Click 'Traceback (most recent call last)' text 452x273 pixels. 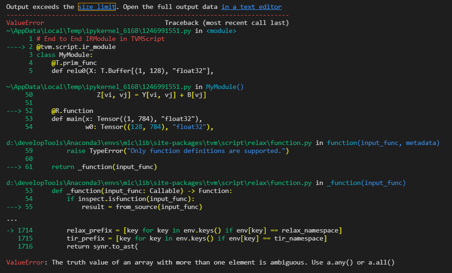227,23
